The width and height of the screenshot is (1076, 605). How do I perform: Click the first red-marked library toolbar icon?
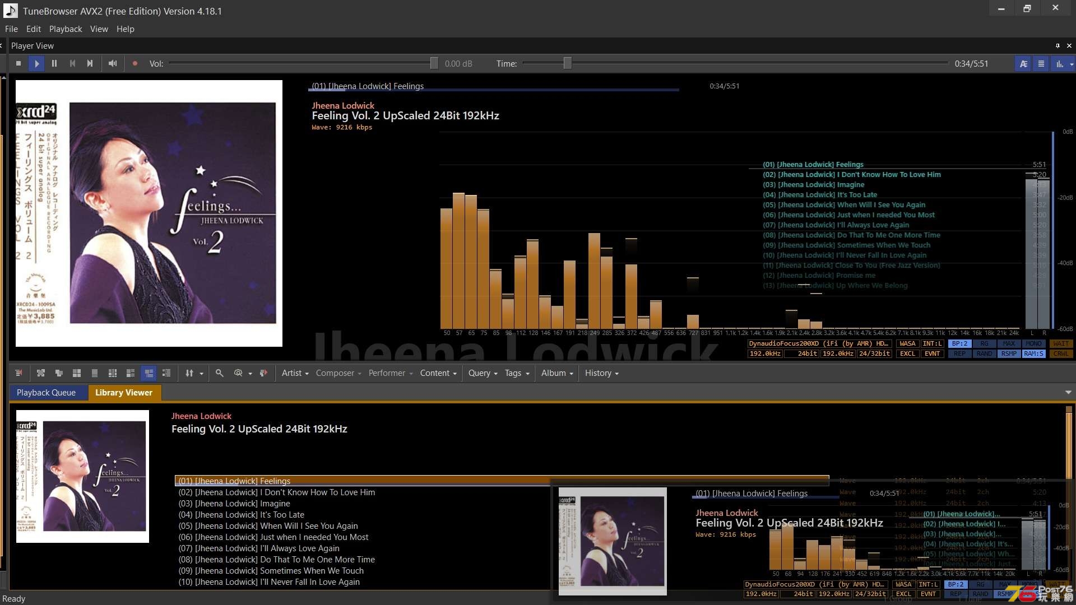pos(18,373)
